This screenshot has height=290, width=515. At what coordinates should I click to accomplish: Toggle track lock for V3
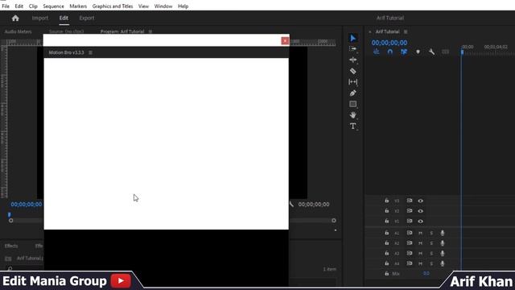click(x=387, y=201)
